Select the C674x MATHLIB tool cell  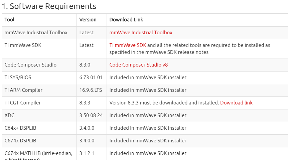point(39,154)
